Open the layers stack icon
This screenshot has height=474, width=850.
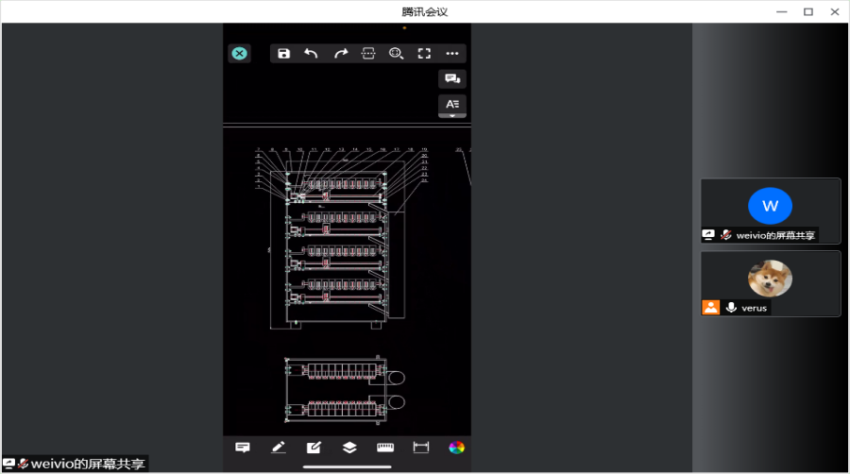click(349, 448)
